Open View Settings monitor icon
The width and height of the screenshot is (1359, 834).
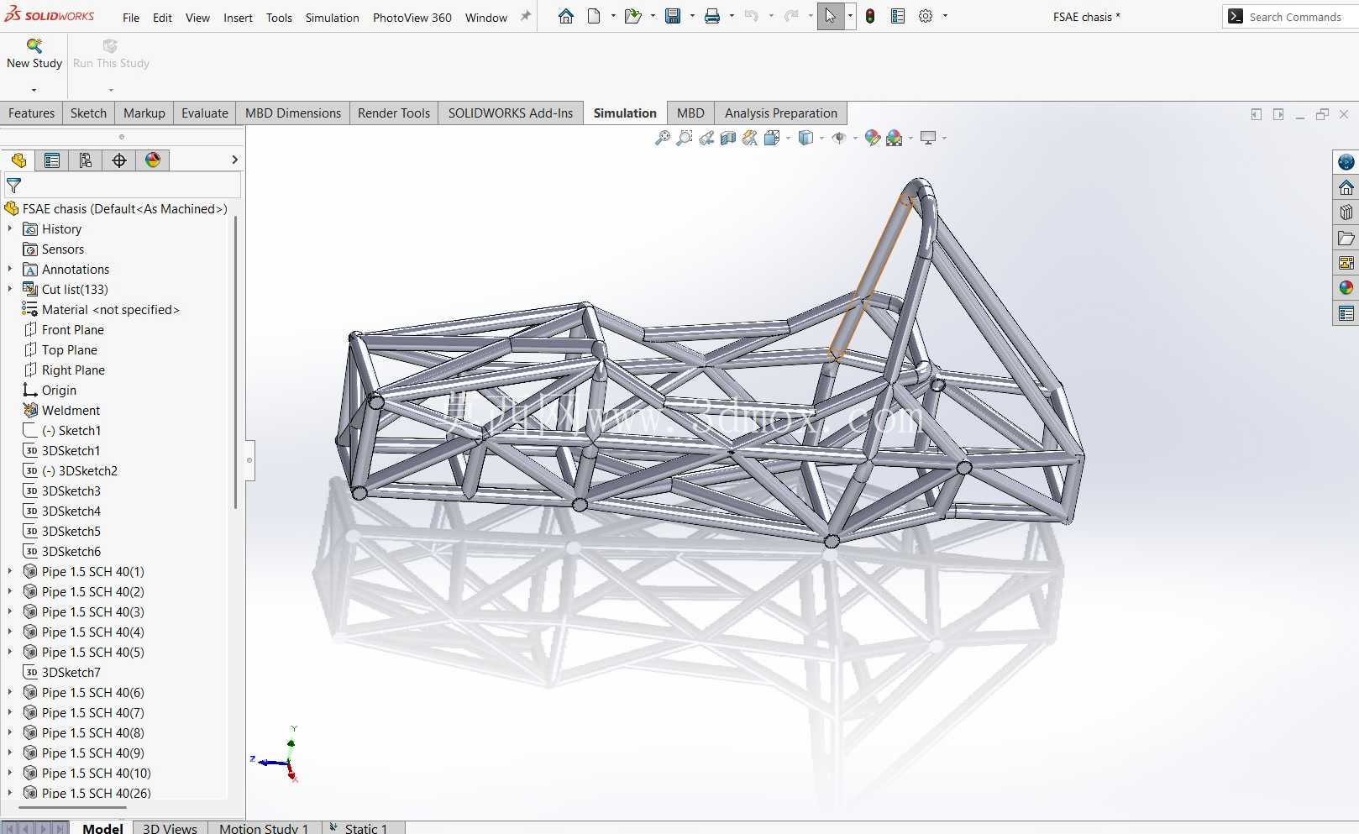(928, 138)
